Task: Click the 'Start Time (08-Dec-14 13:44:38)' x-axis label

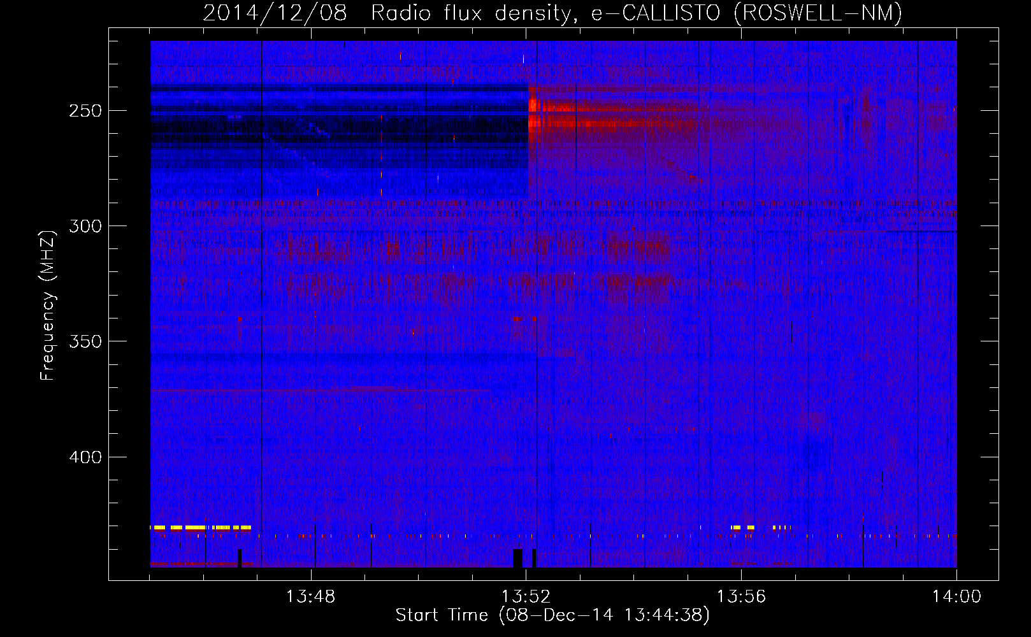Action: pyautogui.click(x=552, y=615)
